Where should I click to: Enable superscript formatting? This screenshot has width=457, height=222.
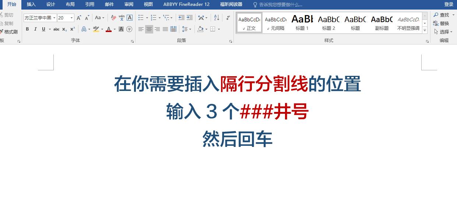coord(73,29)
